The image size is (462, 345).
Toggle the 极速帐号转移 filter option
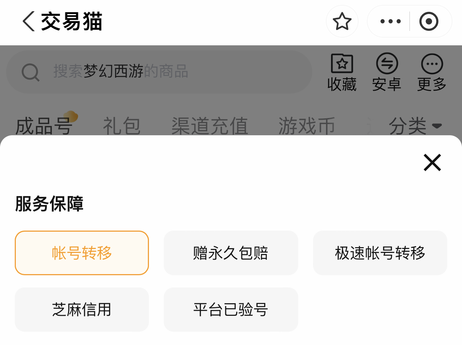coord(380,253)
